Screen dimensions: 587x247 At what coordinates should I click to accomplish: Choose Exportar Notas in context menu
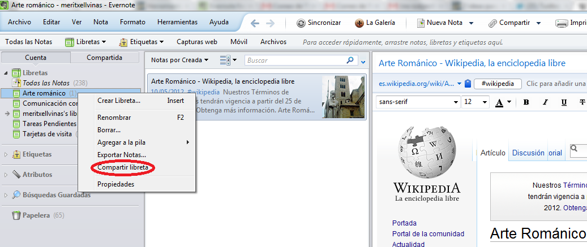[x=136, y=155]
